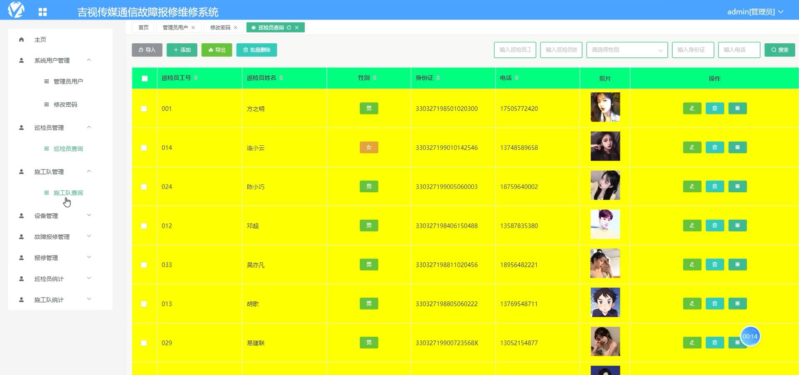Open the admin[管理员] user dropdown
Screen dimensions: 799x375
[x=755, y=12]
